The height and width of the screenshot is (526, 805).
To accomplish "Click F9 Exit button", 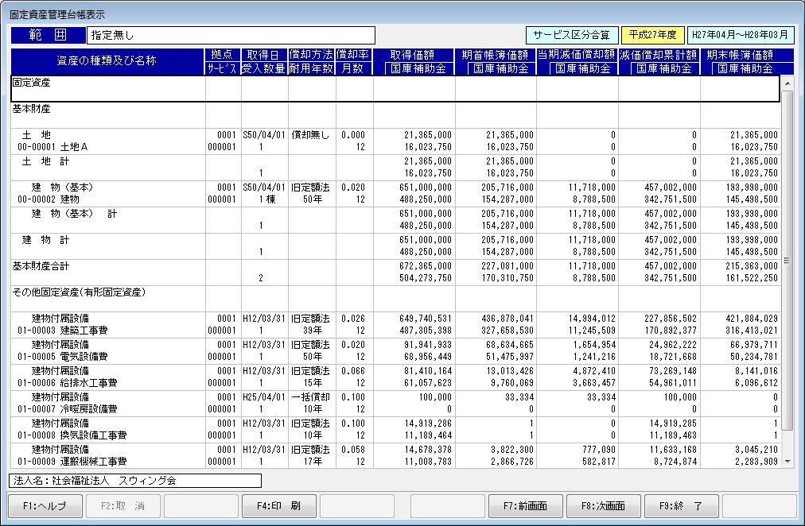I will pyautogui.click(x=680, y=506).
